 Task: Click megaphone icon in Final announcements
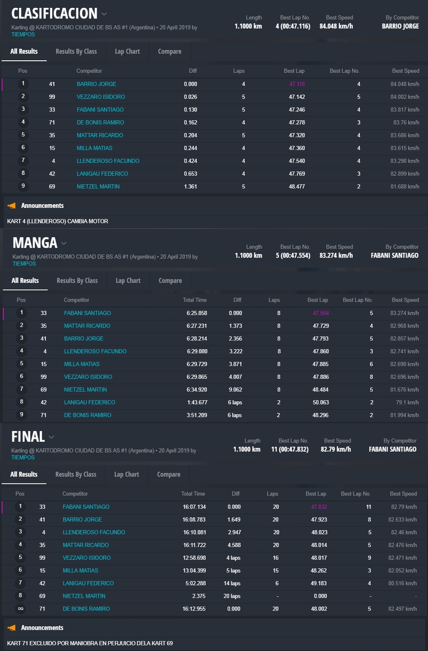click(x=12, y=628)
